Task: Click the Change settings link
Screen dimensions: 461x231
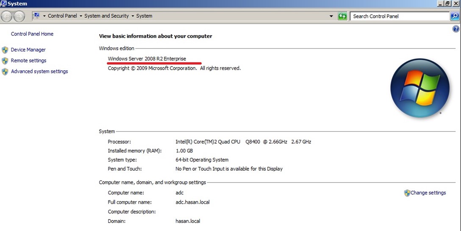Action: point(428,193)
